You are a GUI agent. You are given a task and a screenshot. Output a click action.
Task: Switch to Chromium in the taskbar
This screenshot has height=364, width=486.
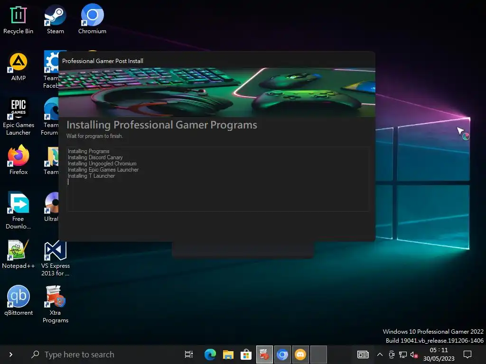tap(282, 355)
